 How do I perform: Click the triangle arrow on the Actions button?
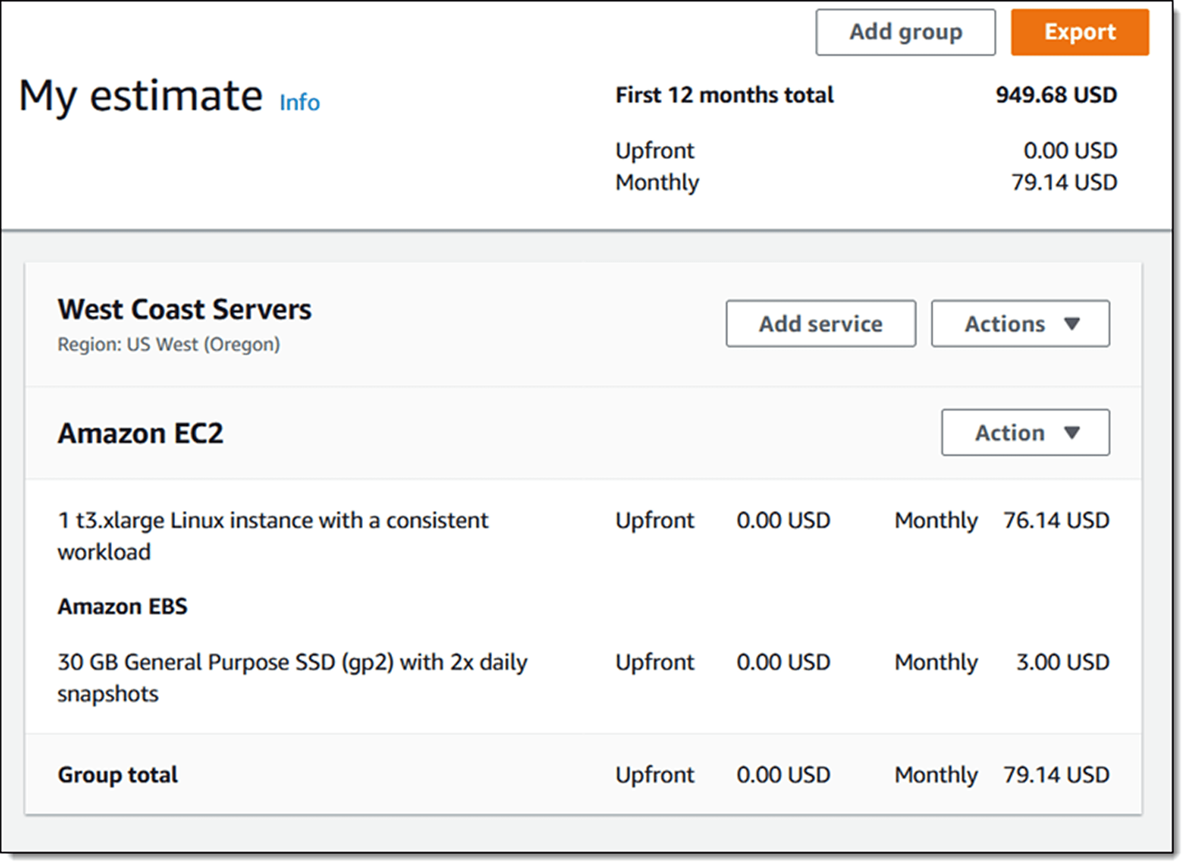[x=1071, y=324]
